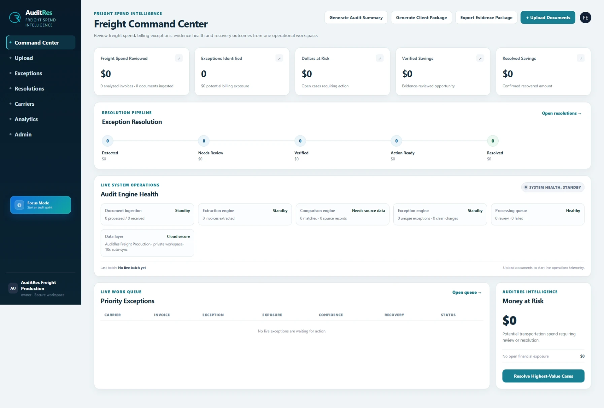Click 'No live exceptions are waiting' message
Image resolution: width=604 pixels, height=408 pixels.
292,331
